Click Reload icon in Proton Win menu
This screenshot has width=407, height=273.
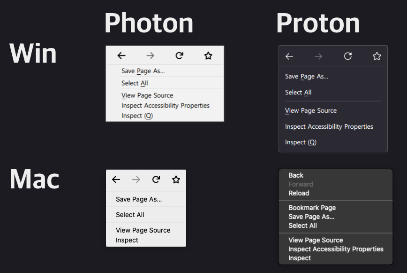348,56
